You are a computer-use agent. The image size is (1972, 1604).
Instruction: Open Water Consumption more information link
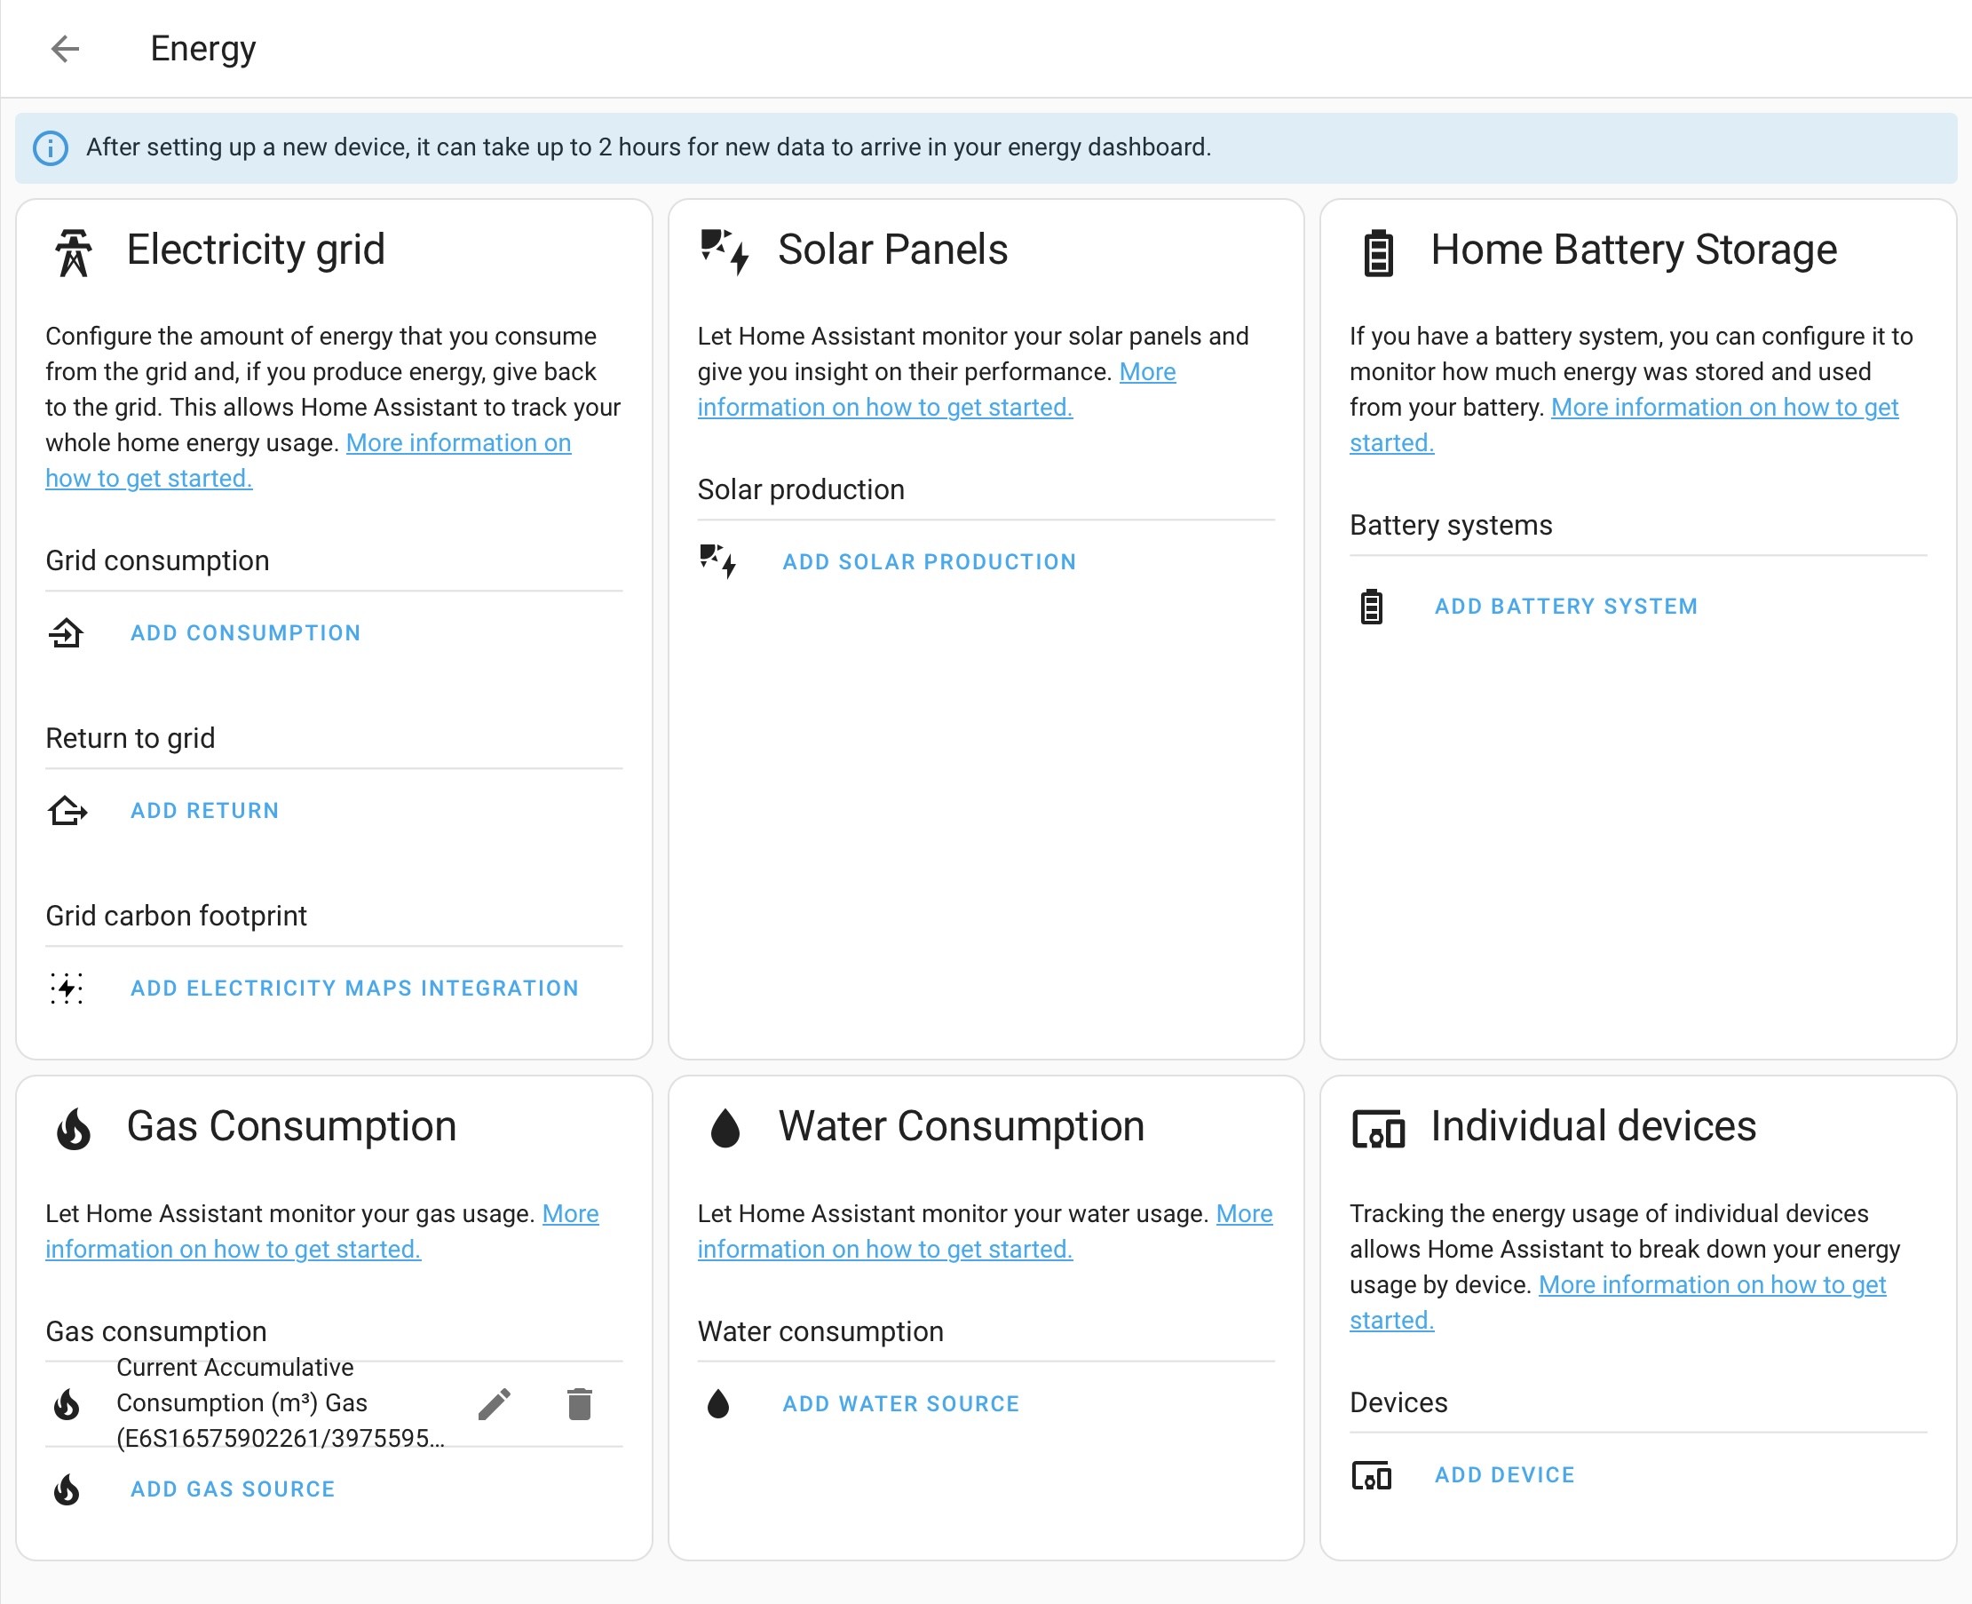point(885,1250)
